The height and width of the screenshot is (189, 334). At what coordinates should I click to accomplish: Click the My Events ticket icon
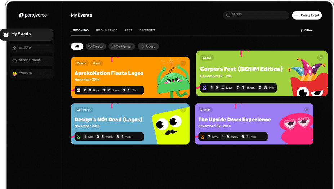coord(6,35)
